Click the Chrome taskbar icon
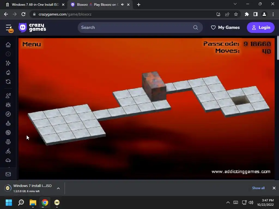 coord(45,202)
